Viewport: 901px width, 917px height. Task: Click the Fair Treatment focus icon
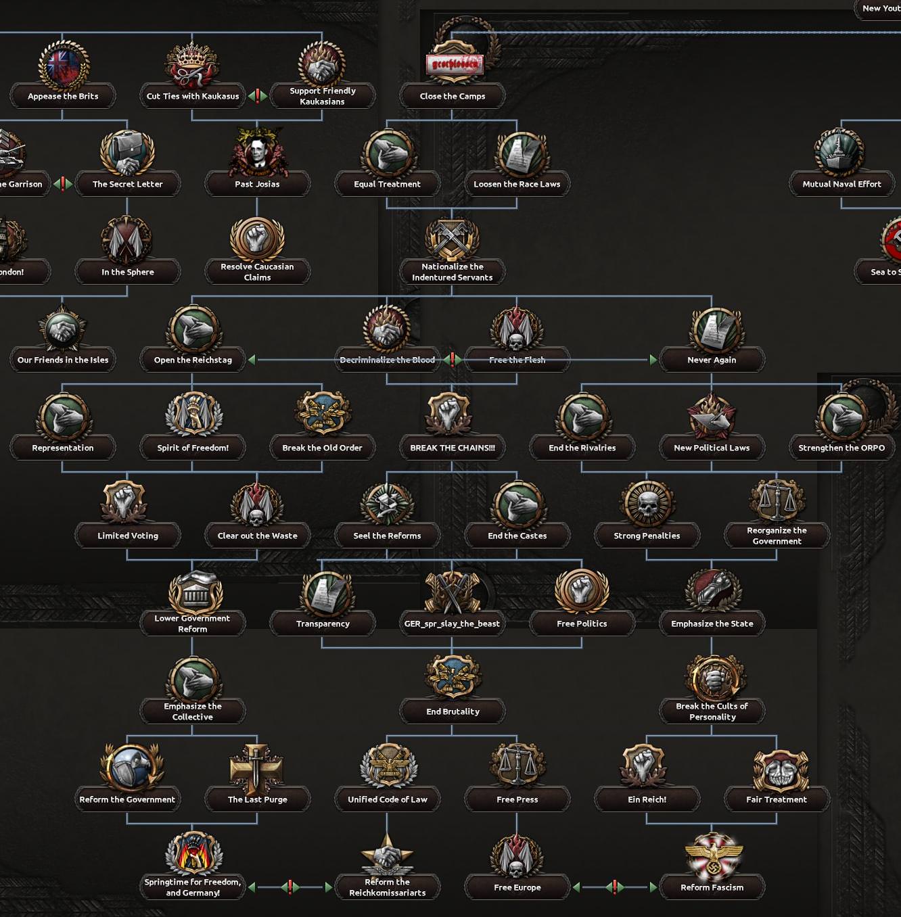(x=780, y=770)
